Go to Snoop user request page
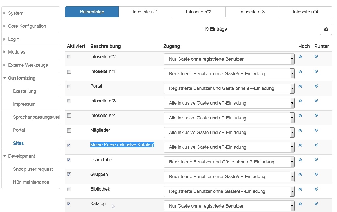The height and width of the screenshot is (212, 337). 33,169
